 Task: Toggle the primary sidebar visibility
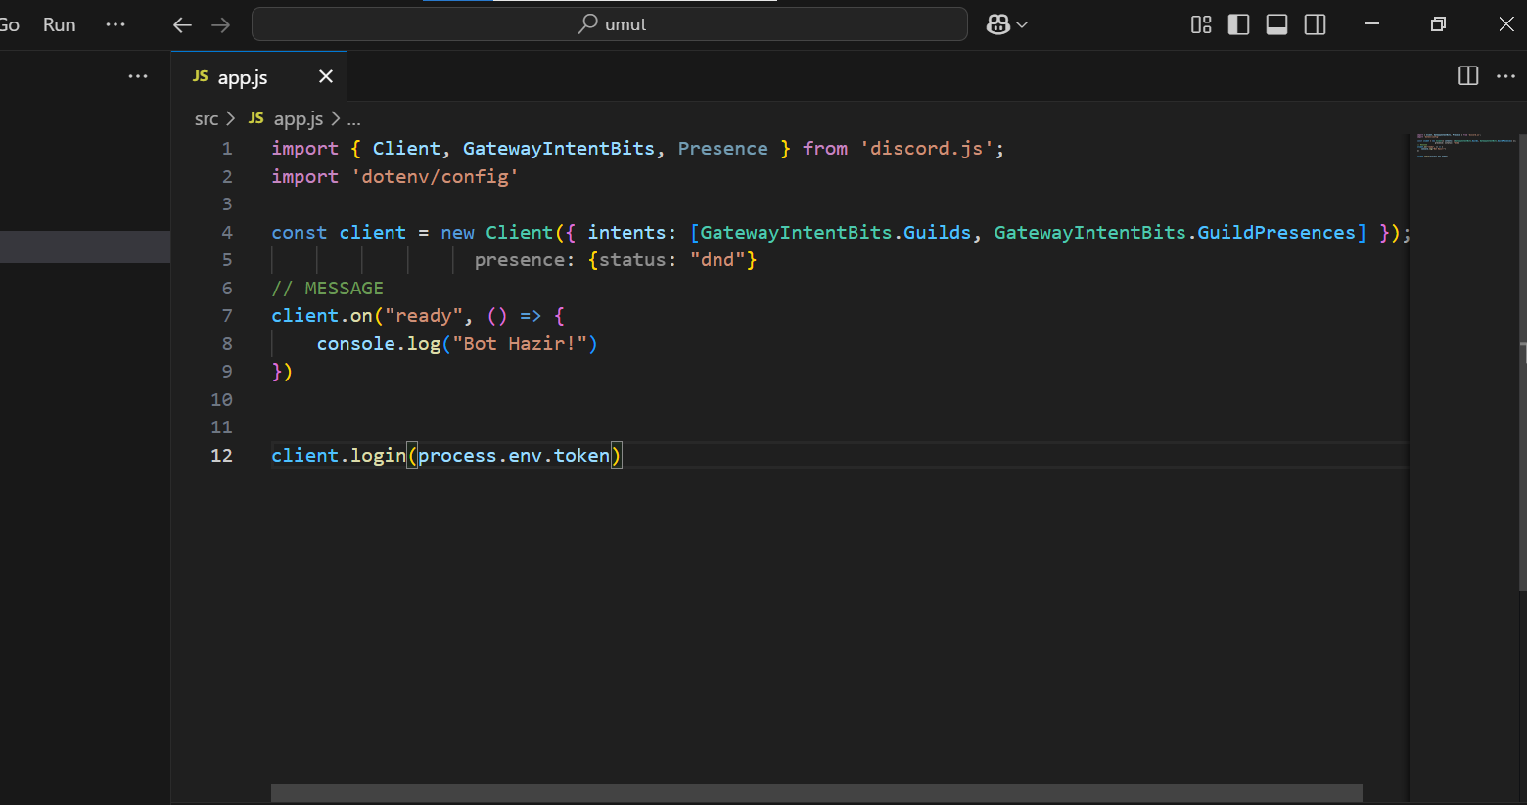(x=1238, y=24)
